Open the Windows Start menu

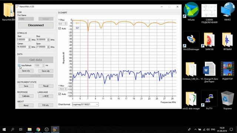click(4, 129)
